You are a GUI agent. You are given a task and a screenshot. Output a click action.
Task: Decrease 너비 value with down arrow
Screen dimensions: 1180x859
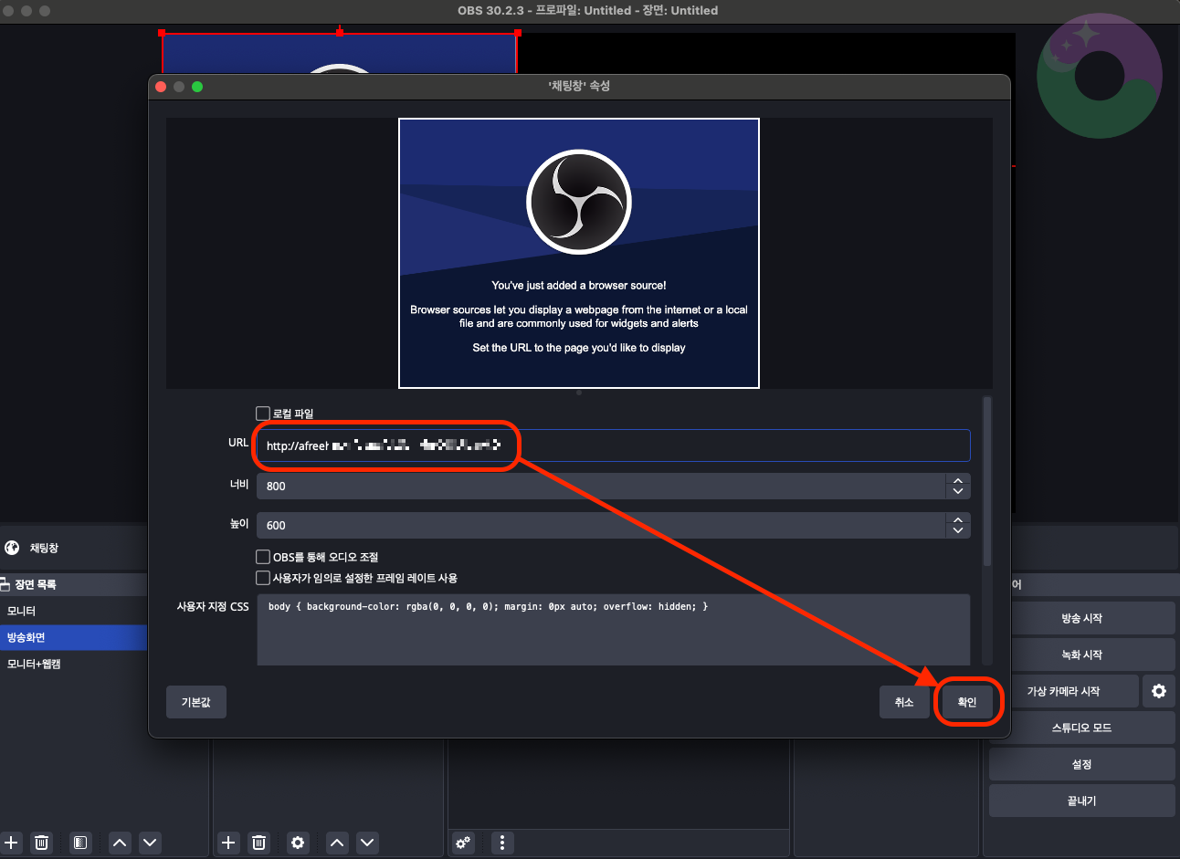click(958, 492)
